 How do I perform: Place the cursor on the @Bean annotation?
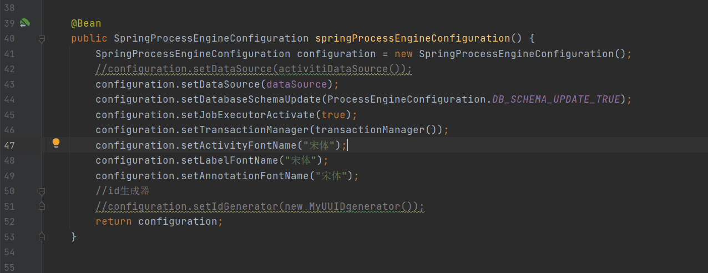coord(86,23)
